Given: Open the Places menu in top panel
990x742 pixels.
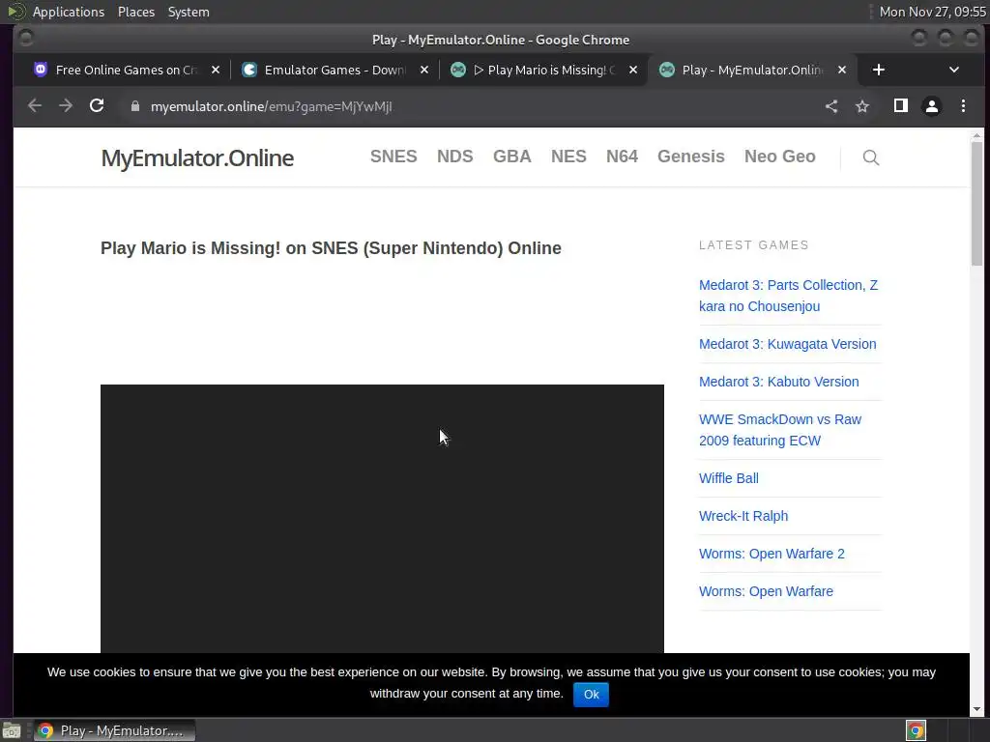Looking at the screenshot, I should click(x=135, y=12).
